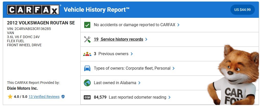This screenshot has width=260, height=106.
Task: Open the 19 Service history records link
Action: 118,39
